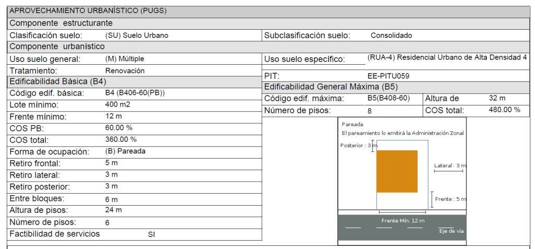Click the Lote mínimo 400 m2 value

coord(118,104)
